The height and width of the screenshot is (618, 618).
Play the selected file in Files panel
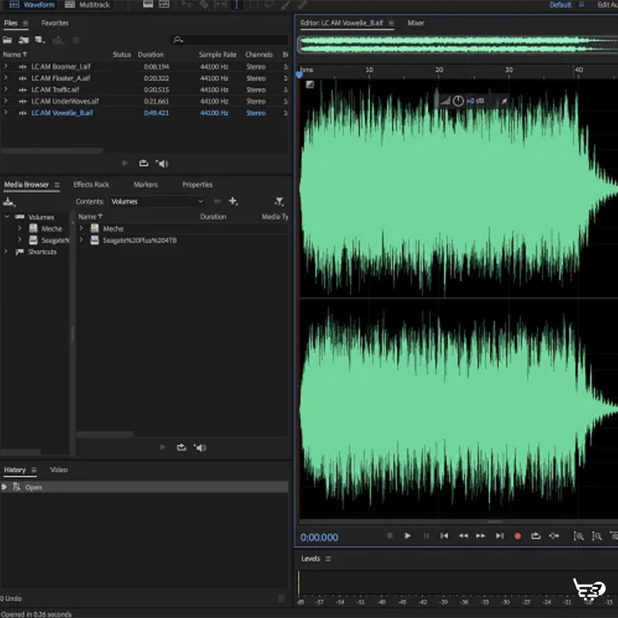pyautogui.click(x=125, y=163)
